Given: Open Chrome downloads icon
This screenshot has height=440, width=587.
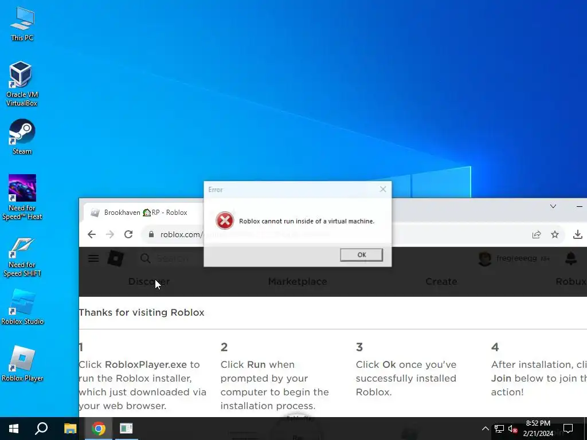Looking at the screenshot, I should (x=578, y=234).
